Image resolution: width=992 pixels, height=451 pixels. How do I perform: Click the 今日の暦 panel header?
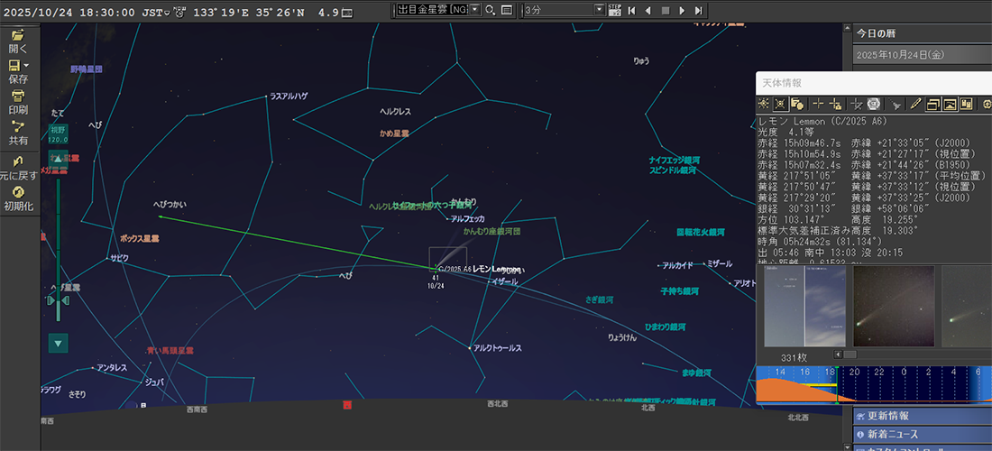(x=922, y=33)
